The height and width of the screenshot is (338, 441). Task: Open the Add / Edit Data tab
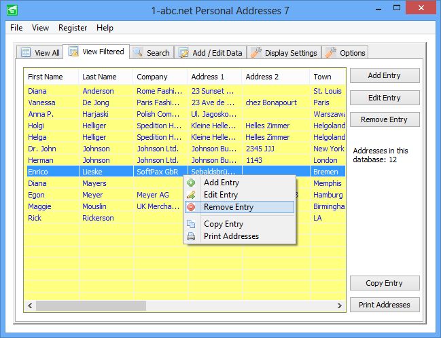click(211, 52)
